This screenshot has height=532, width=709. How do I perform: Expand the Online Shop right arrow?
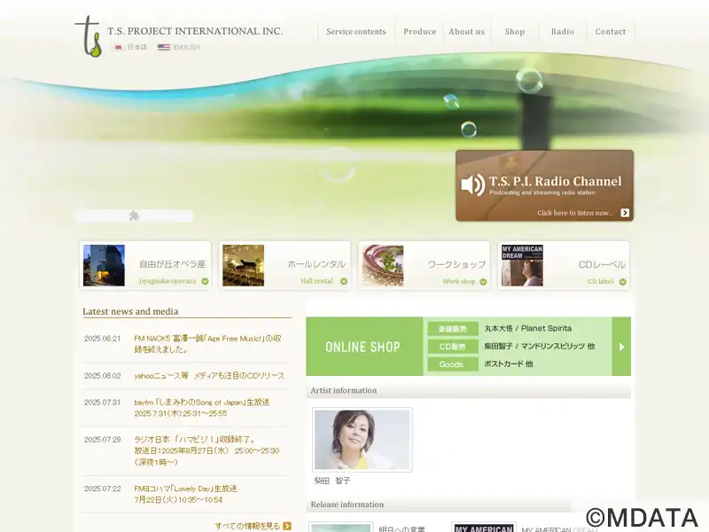pos(621,347)
